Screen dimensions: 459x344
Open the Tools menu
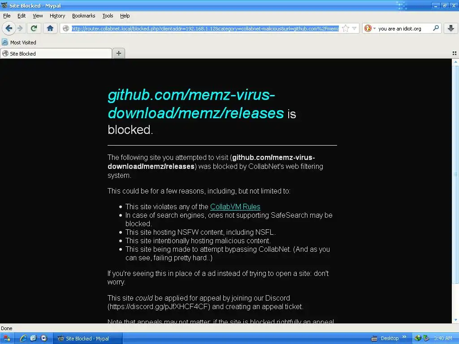pyautogui.click(x=108, y=16)
